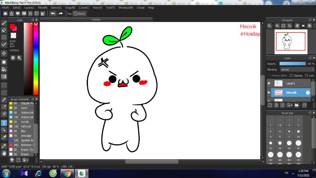Select the Bucket fill tool

coord(4,70)
